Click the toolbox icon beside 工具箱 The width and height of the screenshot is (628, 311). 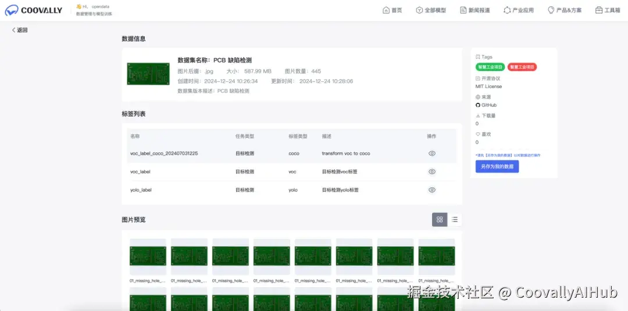[x=599, y=10]
